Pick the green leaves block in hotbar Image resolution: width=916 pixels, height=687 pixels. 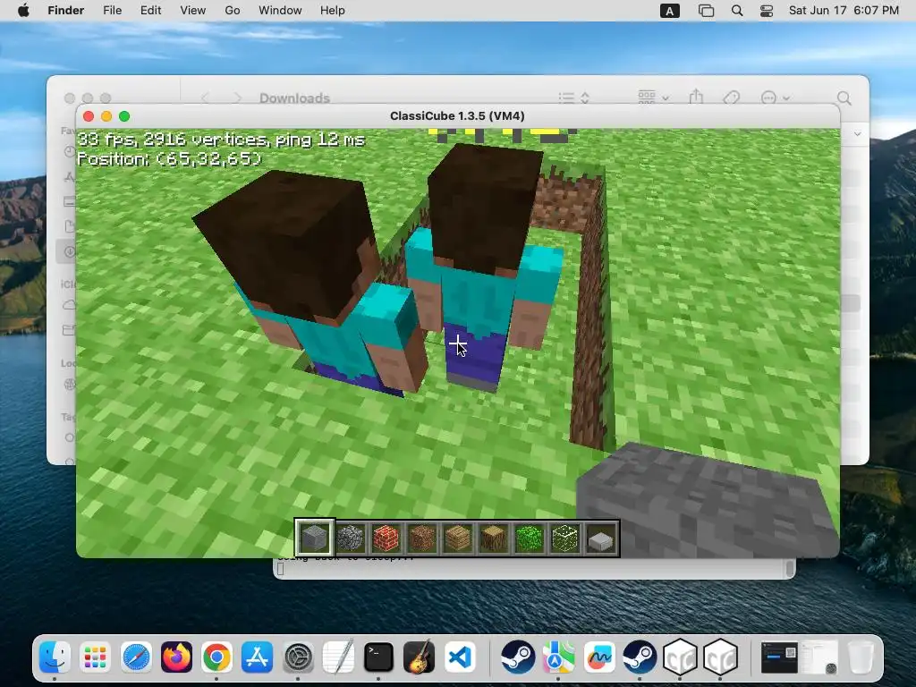(x=530, y=538)
